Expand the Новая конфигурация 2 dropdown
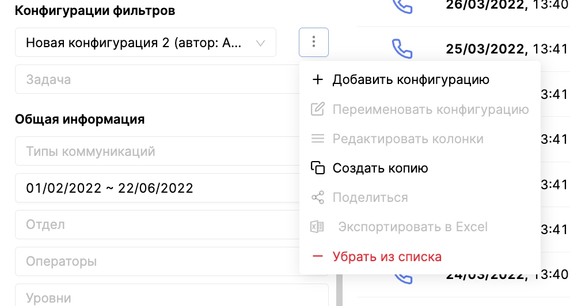 (145, 43)
